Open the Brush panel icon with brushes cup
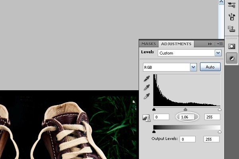The height and width of the screenshot is (159, 239). click(231, 16)
